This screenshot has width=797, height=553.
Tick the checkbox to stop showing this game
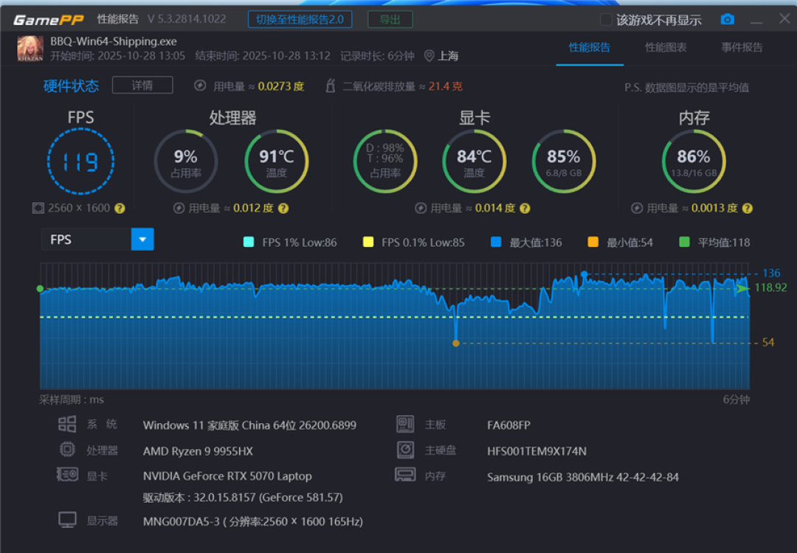pos(605,20)
